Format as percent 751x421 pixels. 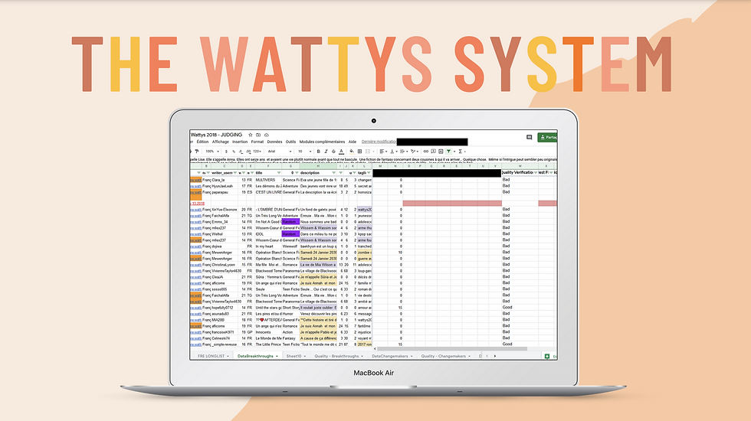pos(234,152)
